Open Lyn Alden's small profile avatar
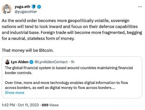145x110 pixels. tap(7, 62)
